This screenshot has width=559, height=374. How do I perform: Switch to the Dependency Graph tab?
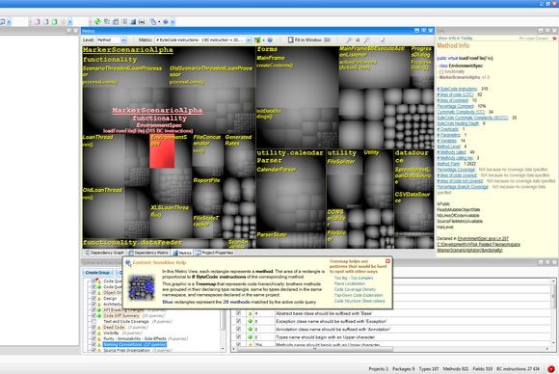pyautogui.click(x=104, y=253)
